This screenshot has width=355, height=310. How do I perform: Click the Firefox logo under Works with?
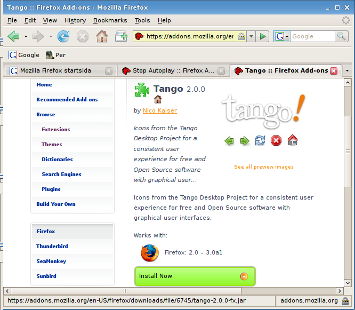pyautogui.click(x=150, y=253)
